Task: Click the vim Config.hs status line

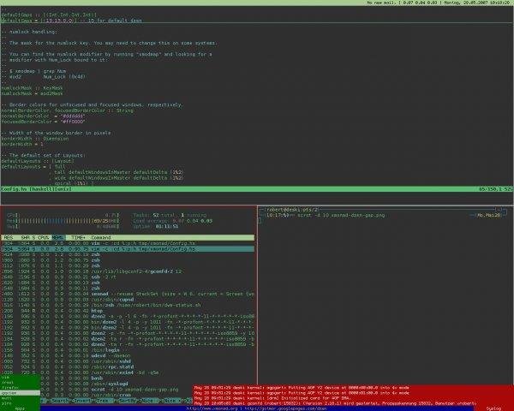Action: (257, 189)
